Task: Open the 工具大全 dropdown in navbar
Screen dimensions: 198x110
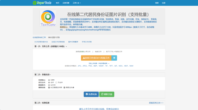Action: [77, 3]
